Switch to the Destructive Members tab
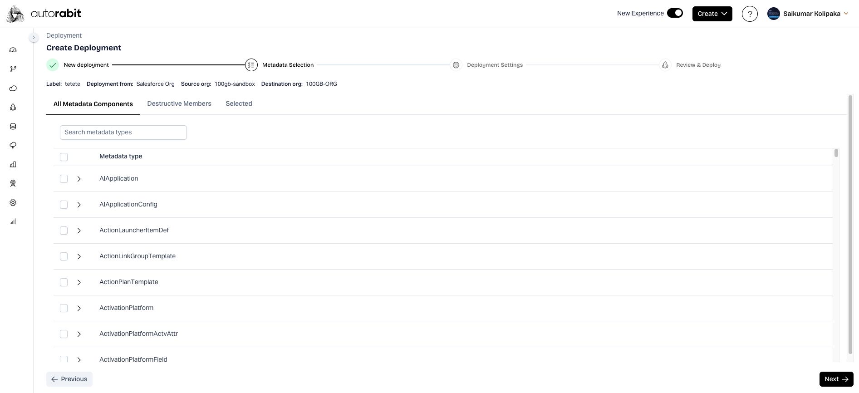The width and height of the screenshot is (859, 393). (179, 103)
